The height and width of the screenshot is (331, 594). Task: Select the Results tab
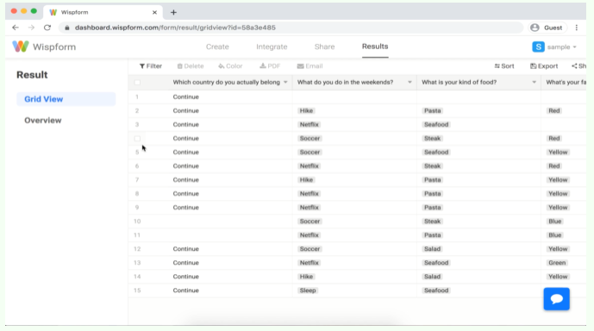coord(375,47)
